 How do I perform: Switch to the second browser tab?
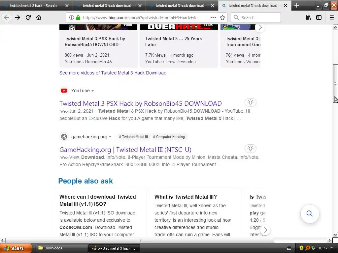(x=107, y=6)
